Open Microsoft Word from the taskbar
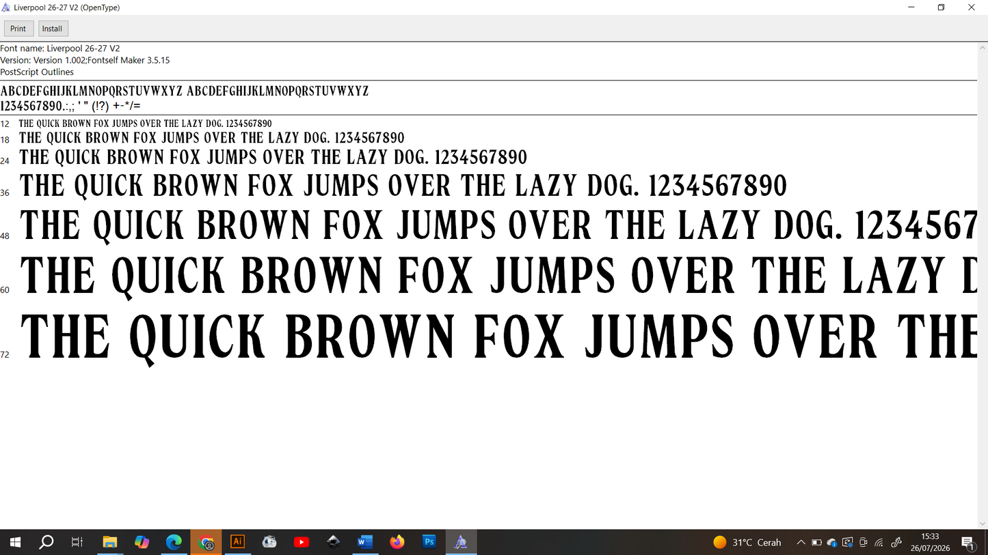 tap(365, 542)
